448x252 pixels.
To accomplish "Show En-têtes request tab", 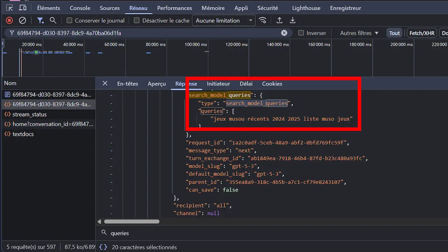I will click(x=127, y=84).
